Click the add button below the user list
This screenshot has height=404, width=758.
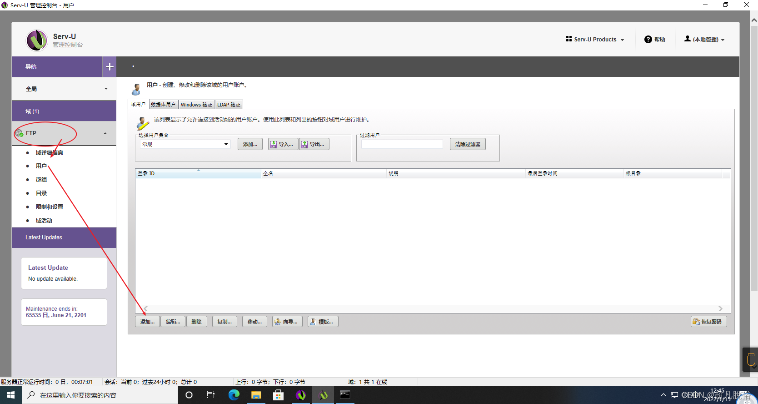click(147, 322)
